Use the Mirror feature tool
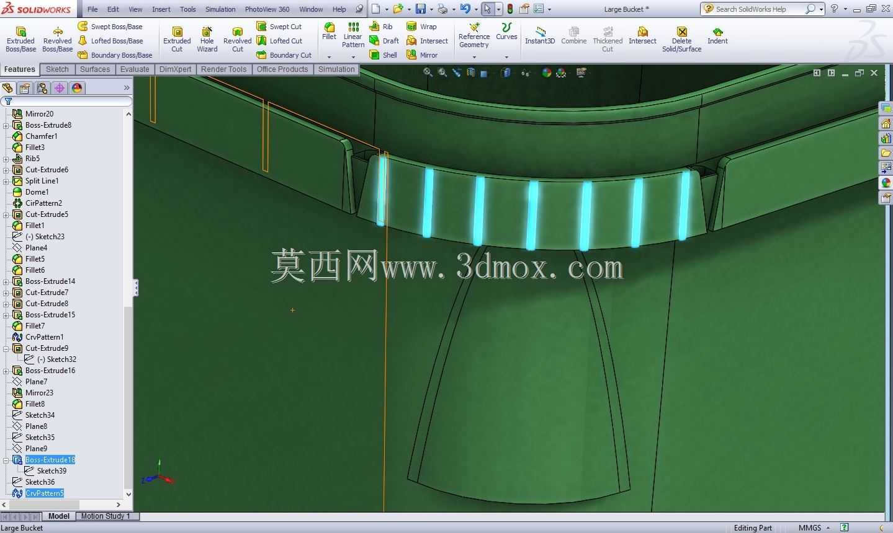893x533 pixels. pos(422,55)
